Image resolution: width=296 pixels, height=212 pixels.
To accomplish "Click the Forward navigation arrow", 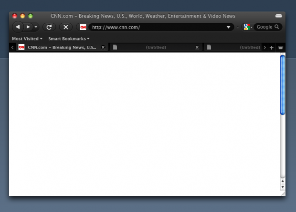I will click(28, 27).
